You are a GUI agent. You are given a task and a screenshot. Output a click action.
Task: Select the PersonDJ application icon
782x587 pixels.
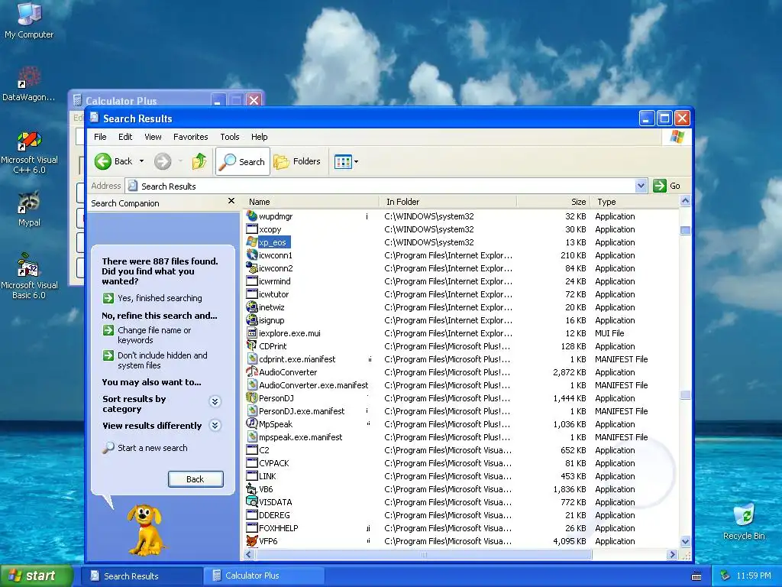click(x=252, y=397)
